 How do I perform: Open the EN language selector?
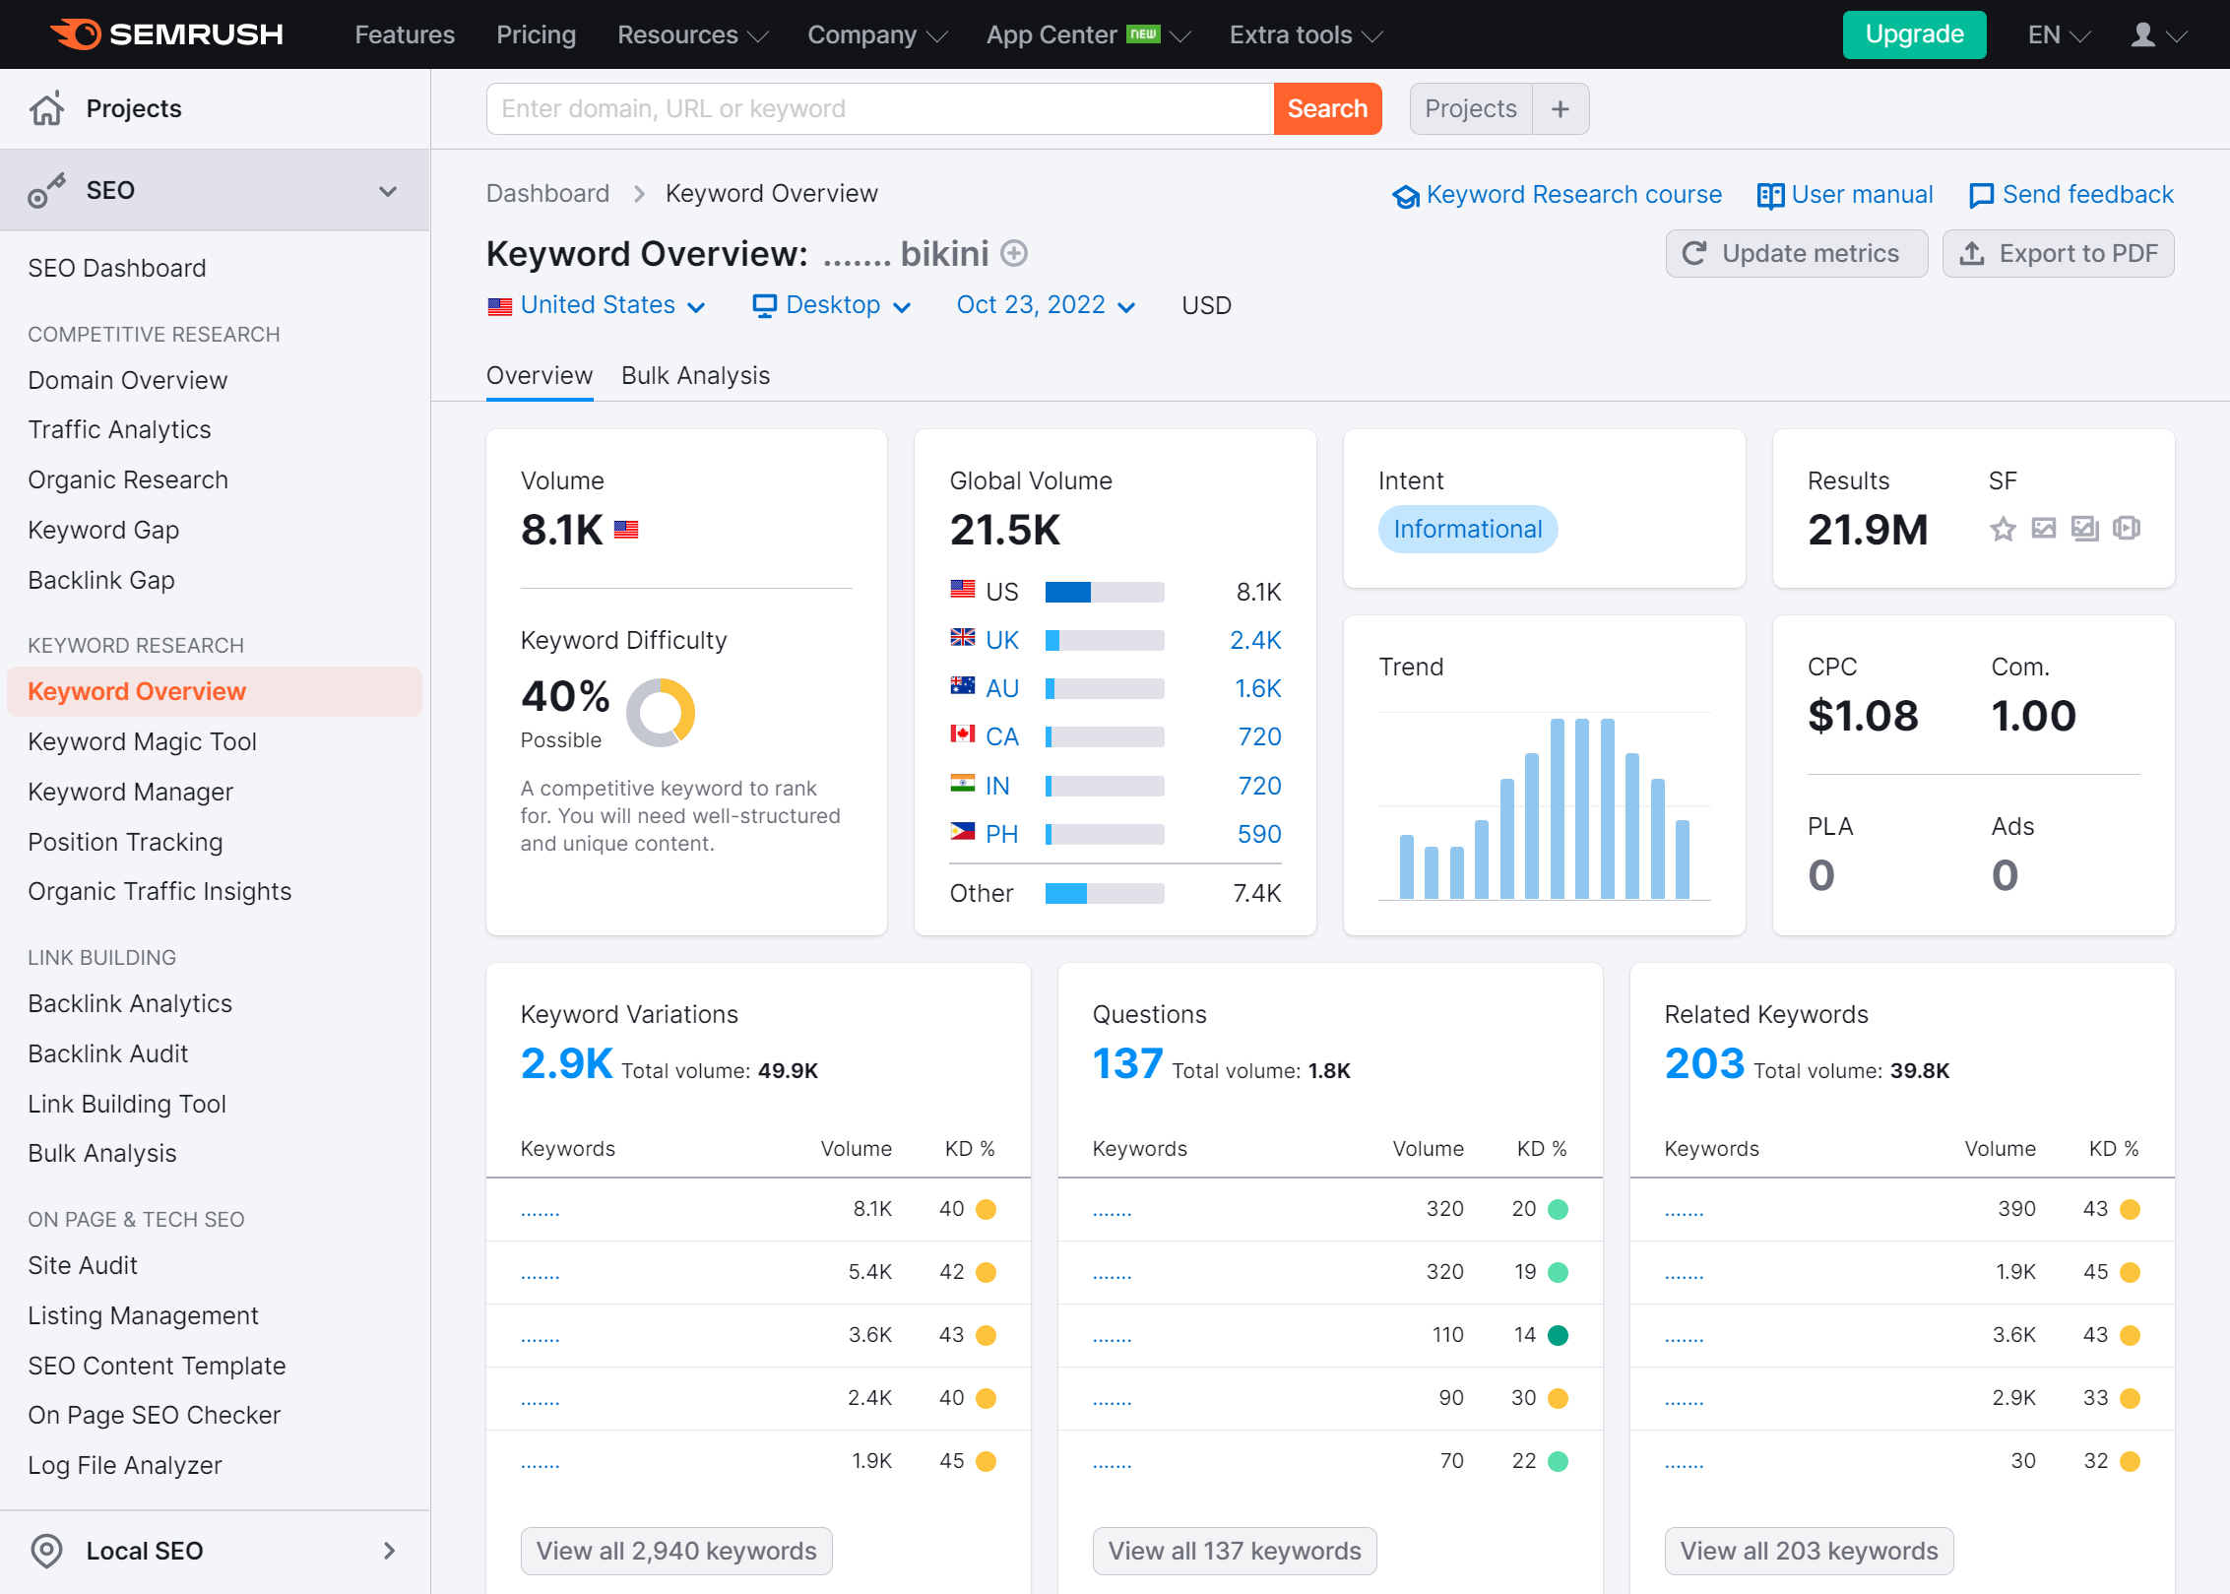(2060, 35)
